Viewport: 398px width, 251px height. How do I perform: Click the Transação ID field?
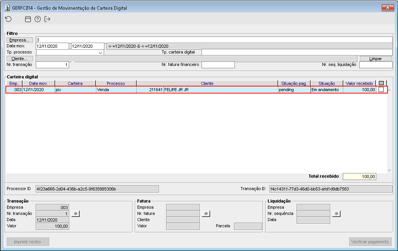331,189
